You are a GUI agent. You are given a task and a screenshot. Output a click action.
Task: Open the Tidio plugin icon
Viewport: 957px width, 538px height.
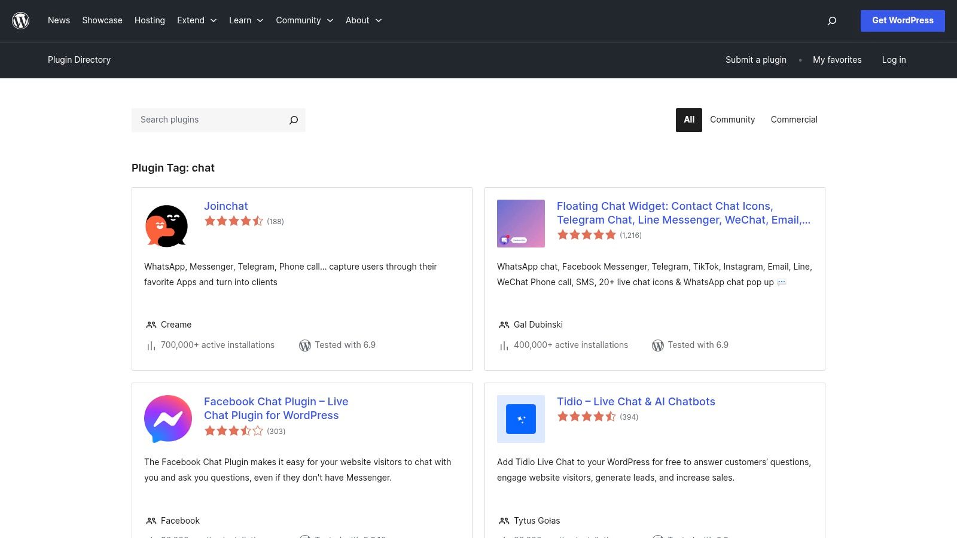coord(521,419)
